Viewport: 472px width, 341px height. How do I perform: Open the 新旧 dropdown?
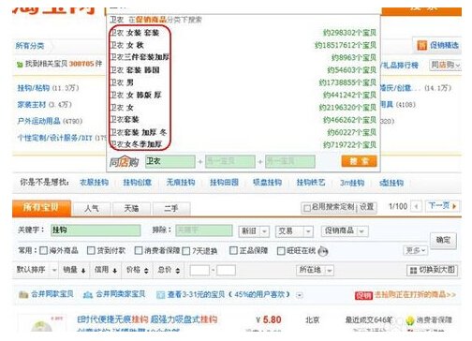[x=254, y=231]
